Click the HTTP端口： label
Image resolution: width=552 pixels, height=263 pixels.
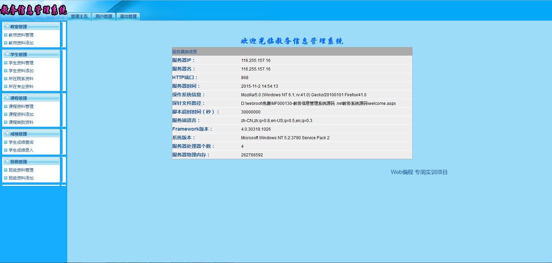pyautogui.click(x=185, y=77)
